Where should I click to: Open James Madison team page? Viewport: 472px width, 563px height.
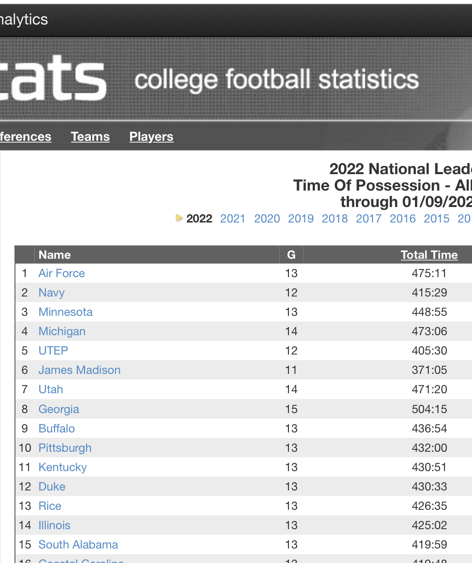pos(80,370)
